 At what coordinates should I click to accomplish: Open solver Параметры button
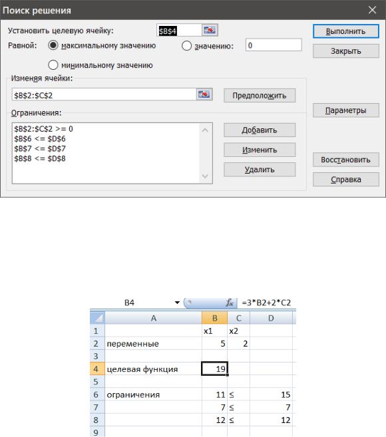346,110
